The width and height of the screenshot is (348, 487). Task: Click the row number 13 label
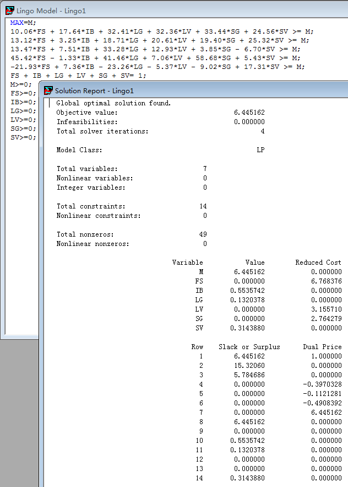point(199,469)
